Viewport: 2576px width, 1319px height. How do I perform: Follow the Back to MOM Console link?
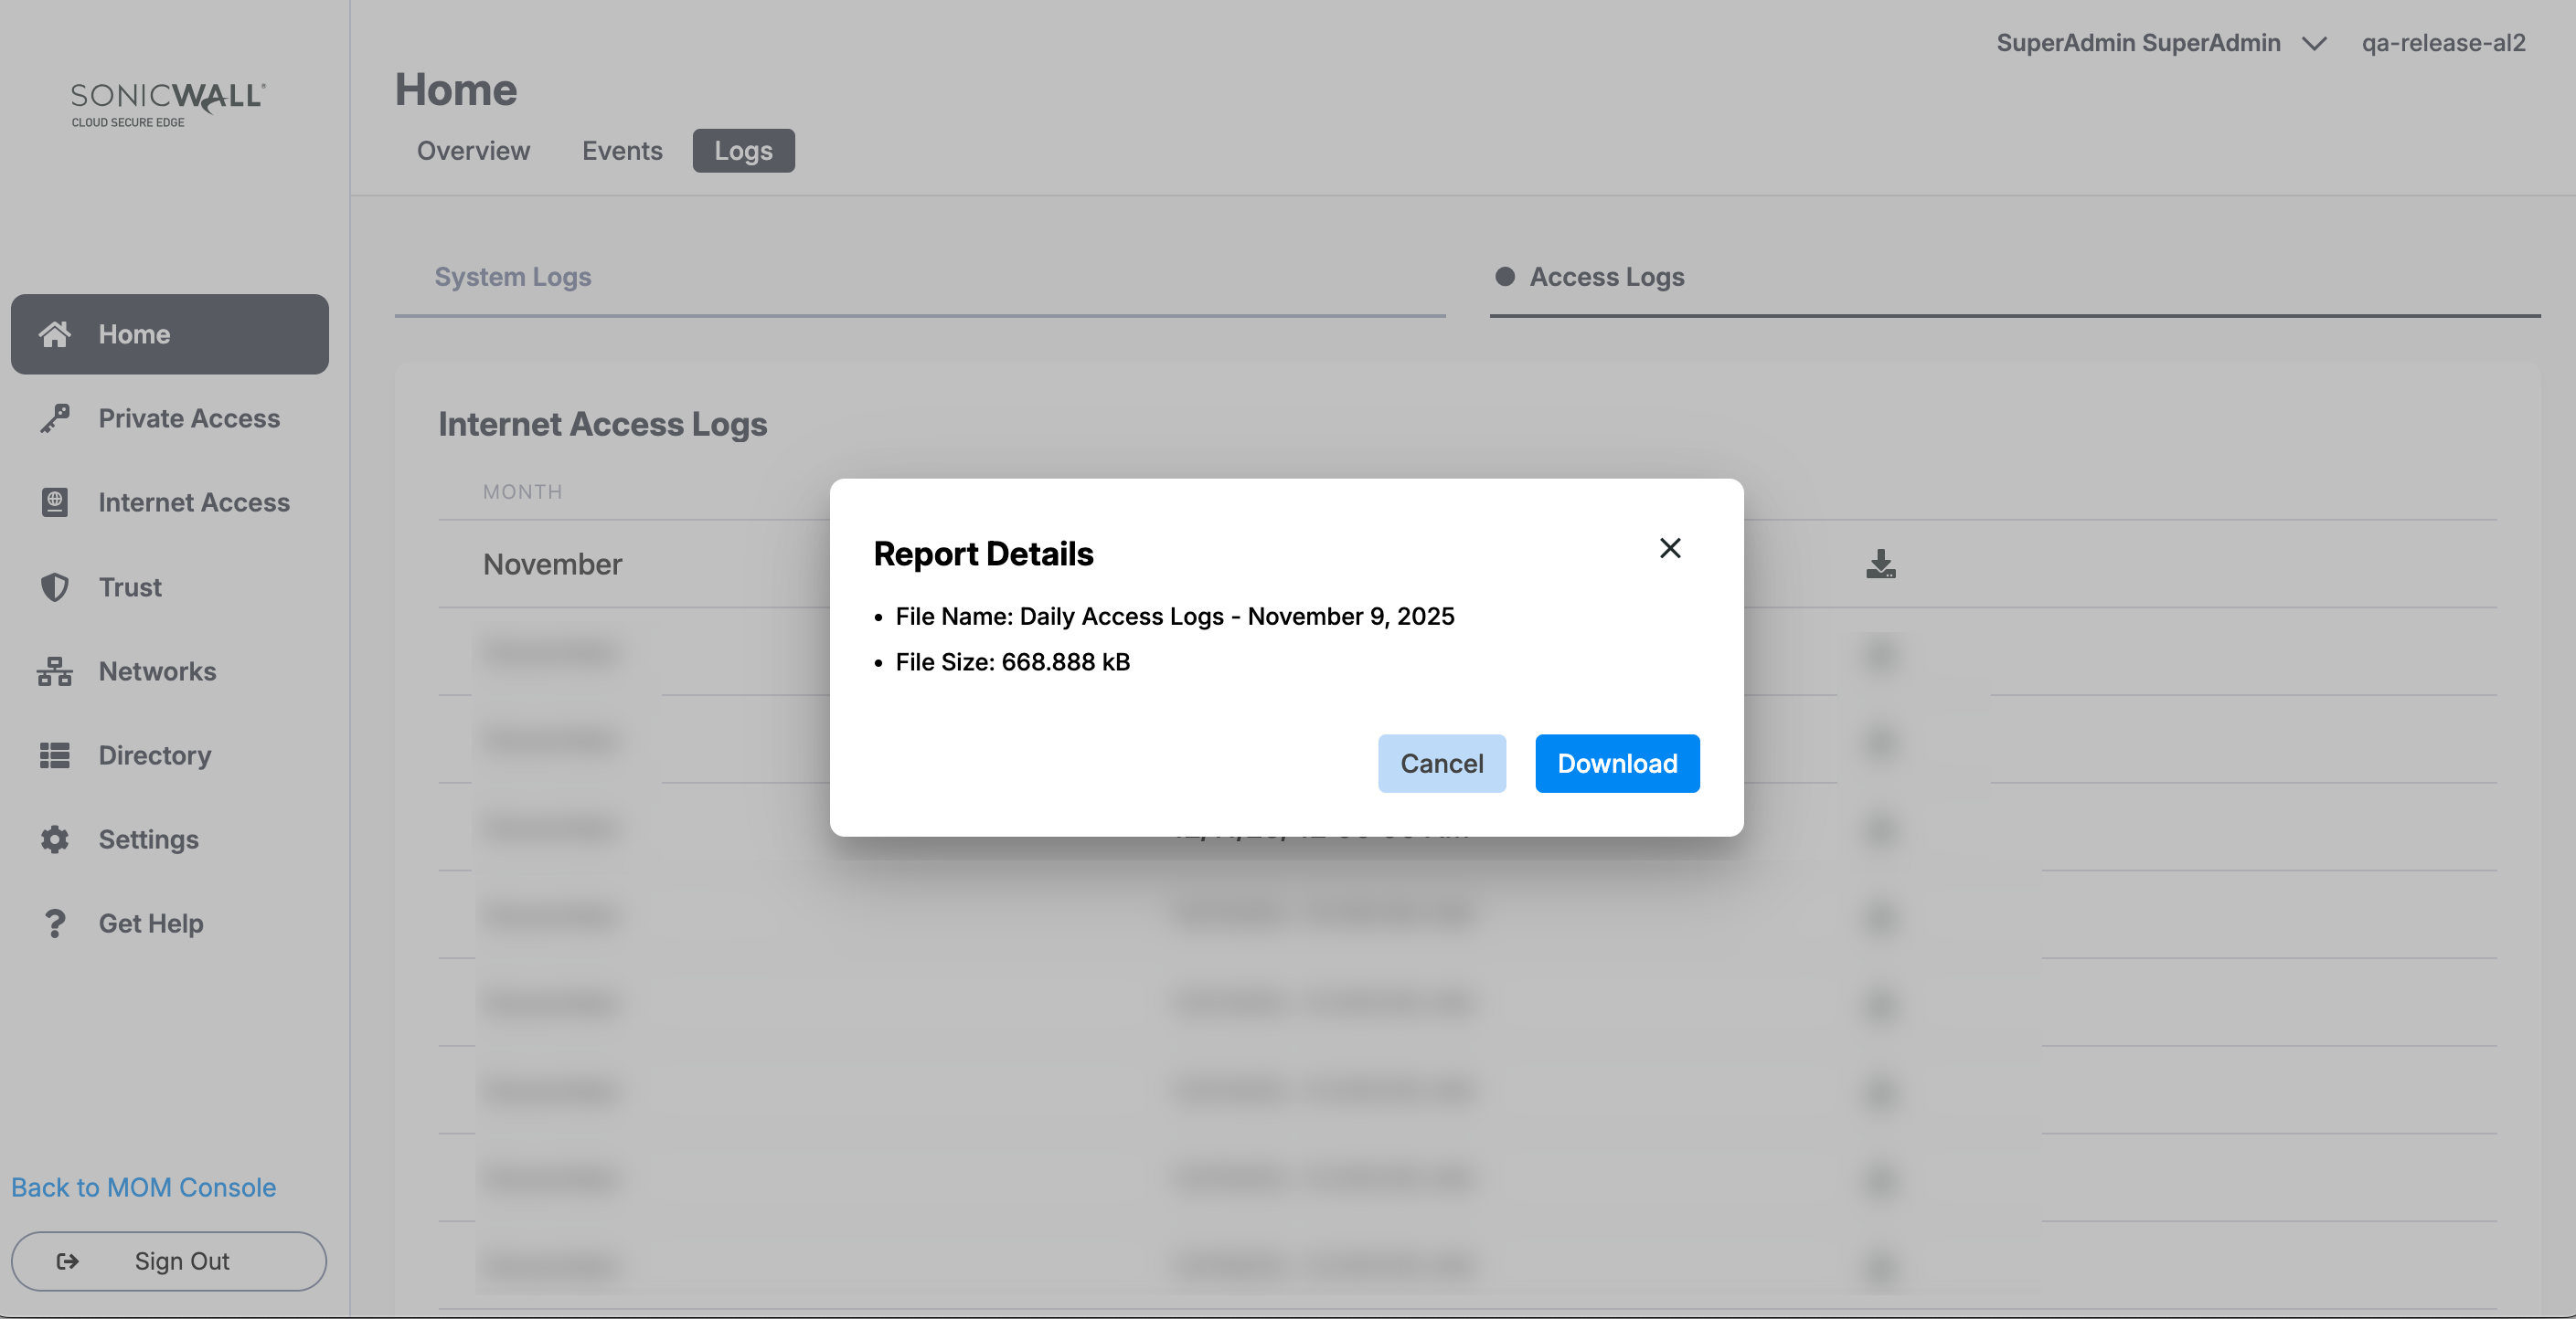[144, 1187]
